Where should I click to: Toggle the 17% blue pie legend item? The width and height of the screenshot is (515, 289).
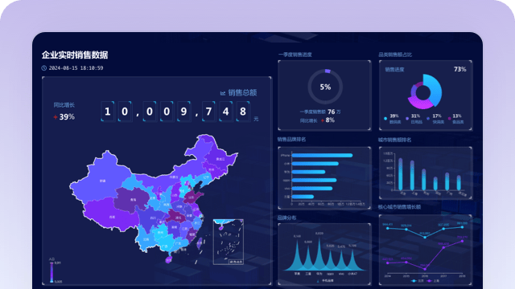click(x=435, y=119)
